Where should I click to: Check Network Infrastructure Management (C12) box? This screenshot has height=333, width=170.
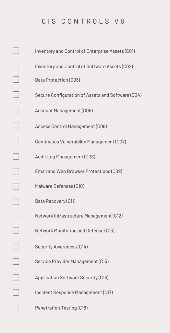[x=16, y=216]
